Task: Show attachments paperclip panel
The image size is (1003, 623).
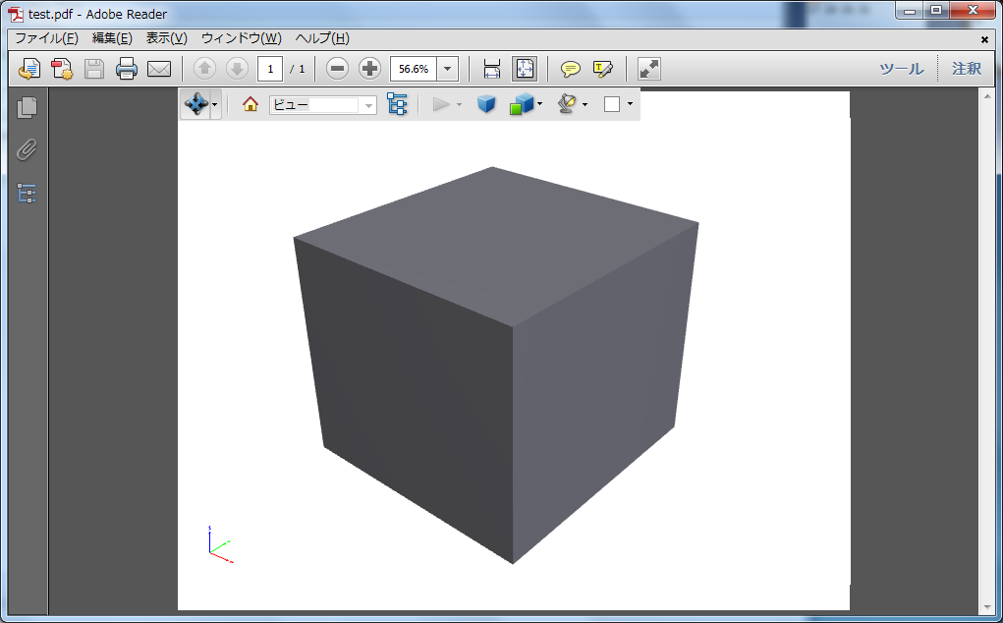Action: (x=27, y=149)
